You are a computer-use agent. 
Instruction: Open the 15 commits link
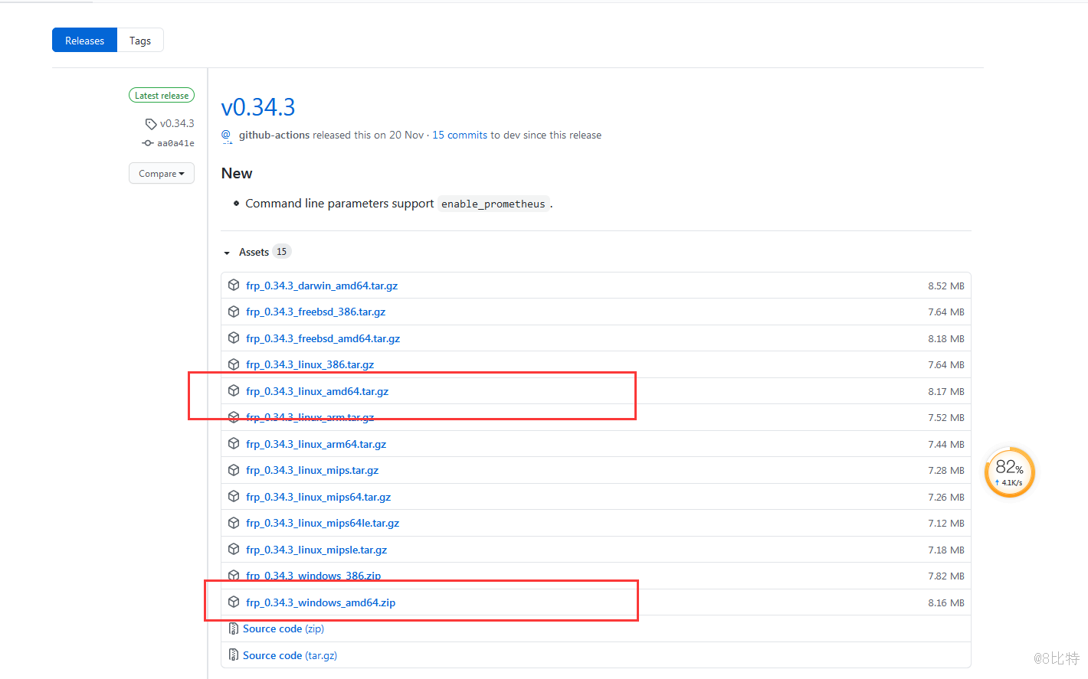pos(460,135)
